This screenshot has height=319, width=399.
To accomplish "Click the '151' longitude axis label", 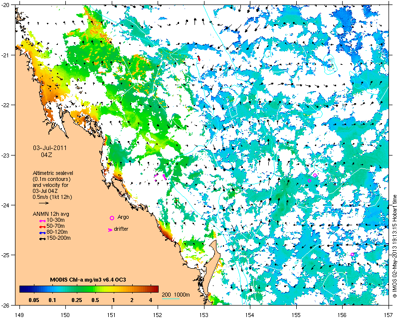I will click(112, 315).
